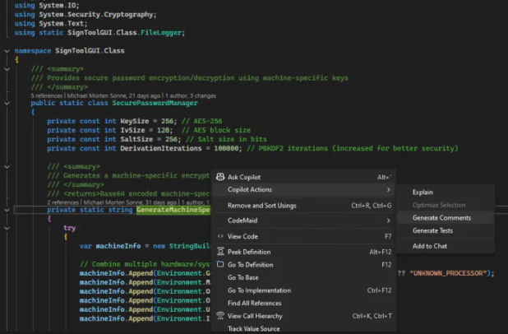Click the highlighted GenerateMachineSpe method name
The width and height of the screenshot is (508, 334).
coord(173,210)
